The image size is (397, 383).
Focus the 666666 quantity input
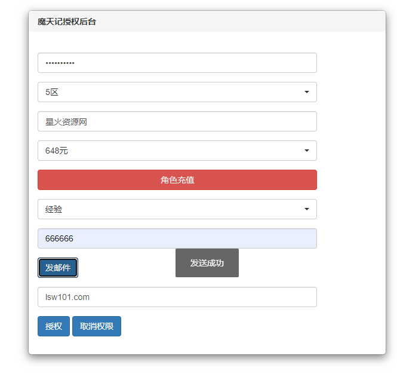pos(177,238)
